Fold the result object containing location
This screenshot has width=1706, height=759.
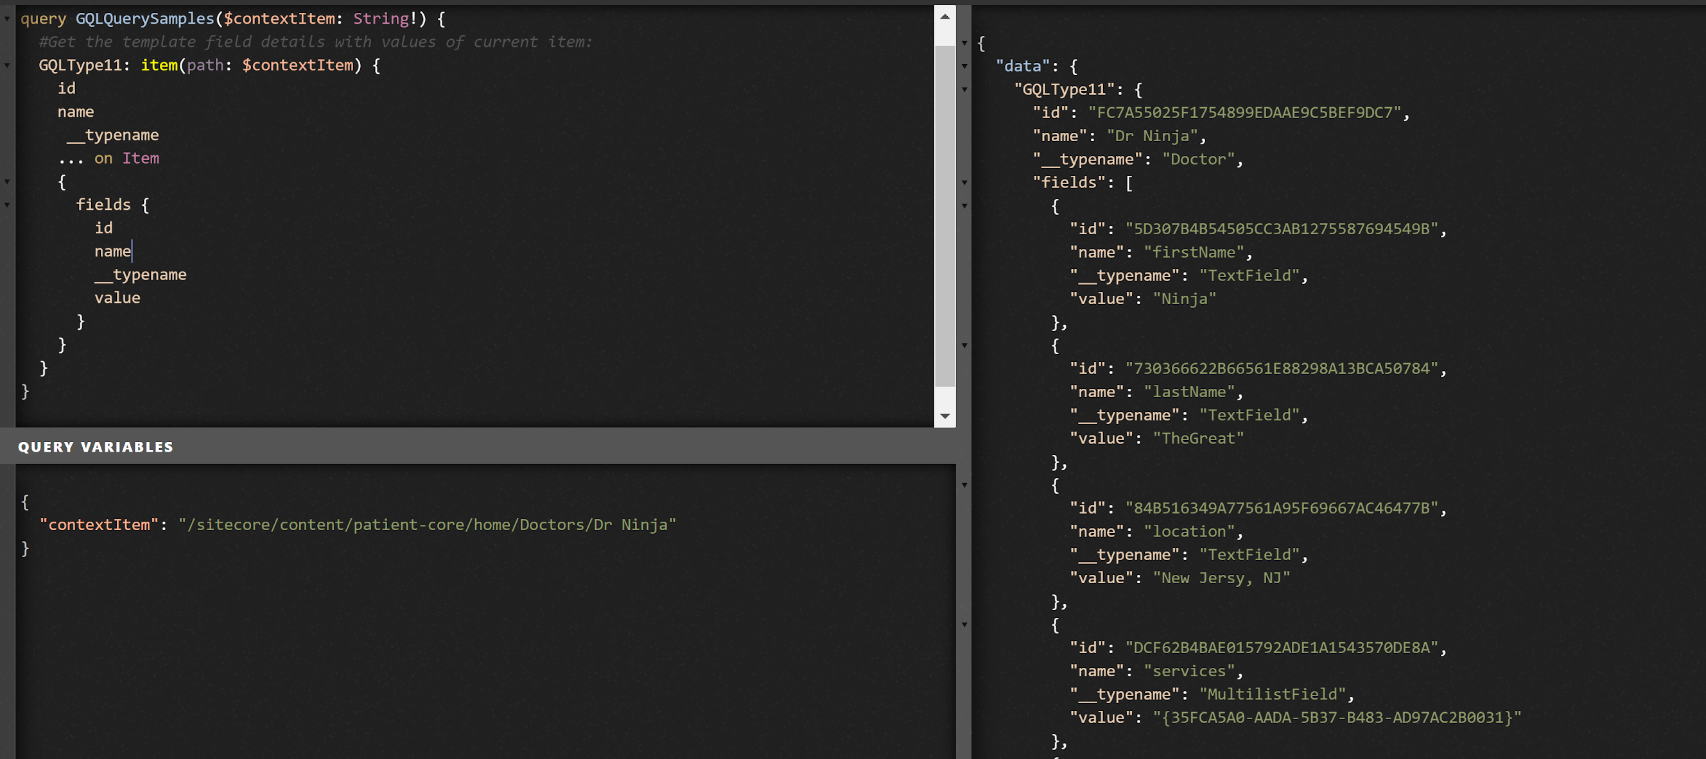[x=964, y=485]
